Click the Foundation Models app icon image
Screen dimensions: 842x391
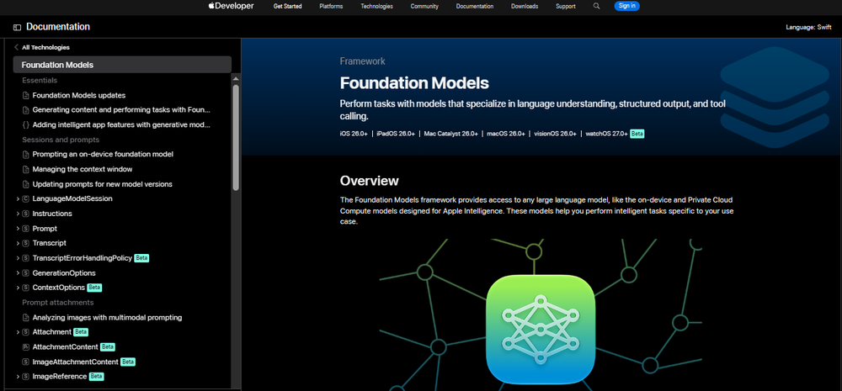541,330
